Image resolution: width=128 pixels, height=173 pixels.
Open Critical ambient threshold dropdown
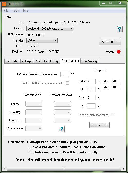[x=62, y=104]
